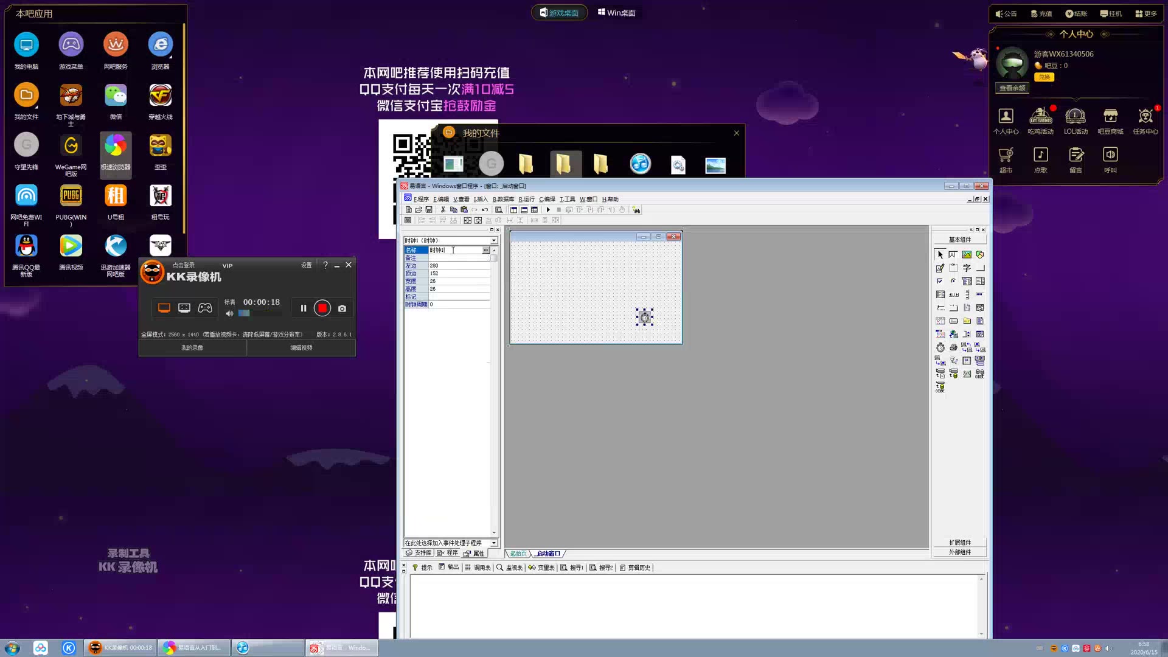Click the binoculars search toolbar icon
This screenshot has height=657, width=1168.
click(x=636, y=210)
